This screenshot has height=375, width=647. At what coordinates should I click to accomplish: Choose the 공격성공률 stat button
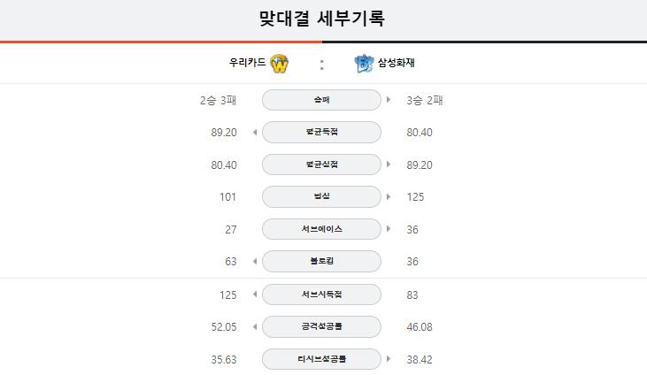[x=321, y=326]
